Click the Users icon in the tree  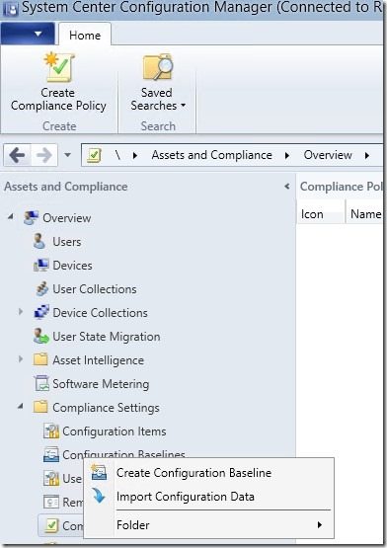(39, 242)
